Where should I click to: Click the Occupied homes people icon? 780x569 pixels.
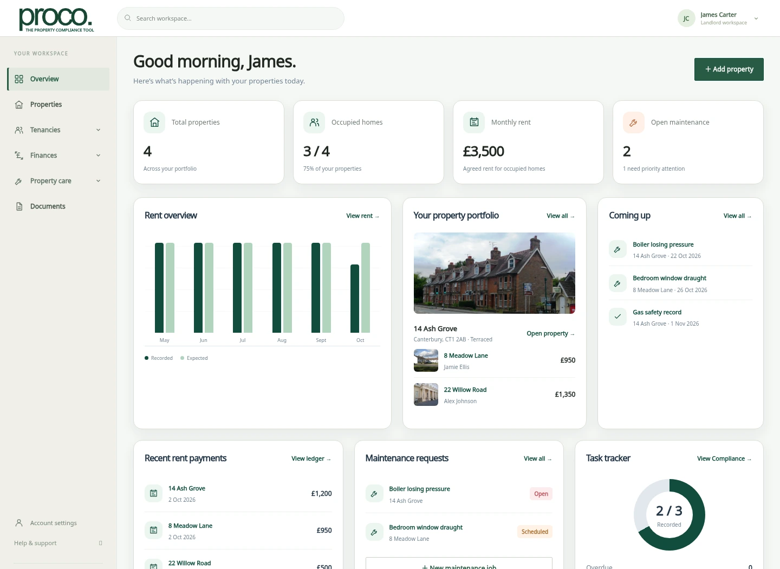coord(314,122)
